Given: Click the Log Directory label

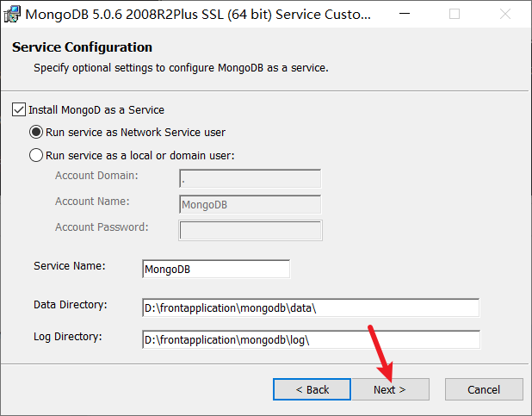Looking at the screenshot, I should click(68, 337).
